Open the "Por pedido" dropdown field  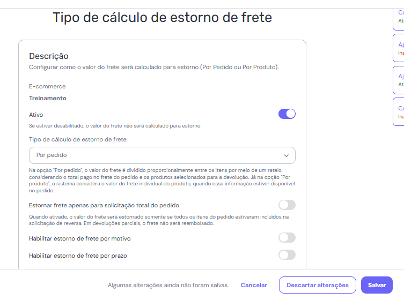click(156, 155)
